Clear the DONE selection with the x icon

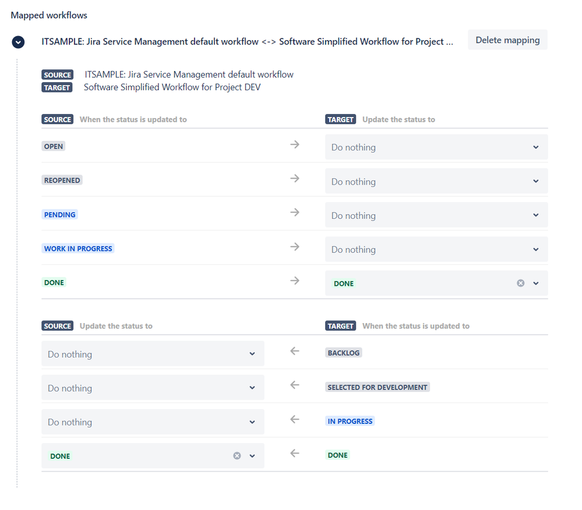point(520,283)
